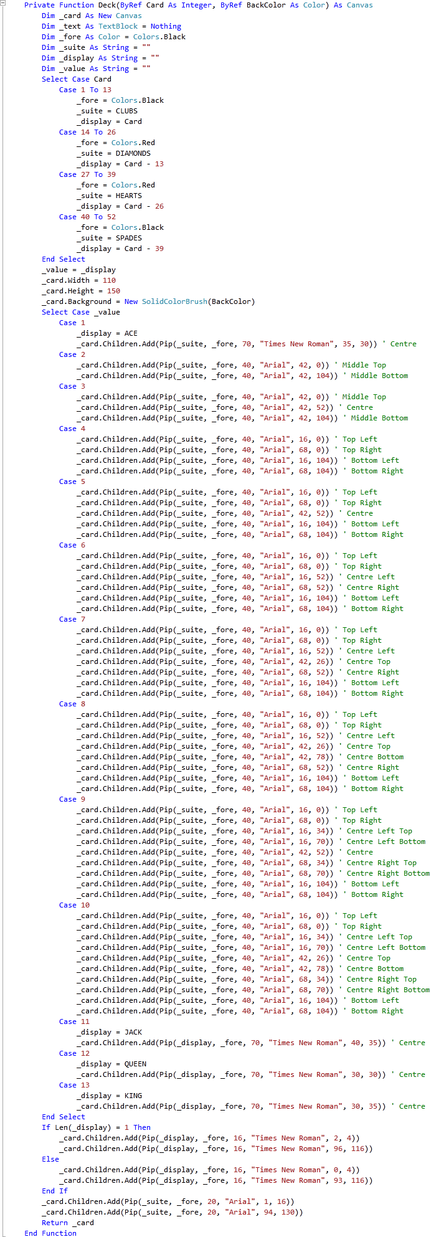
Task: Click the '_display = KING' assignment
Action: click(x=109, y=1096)
